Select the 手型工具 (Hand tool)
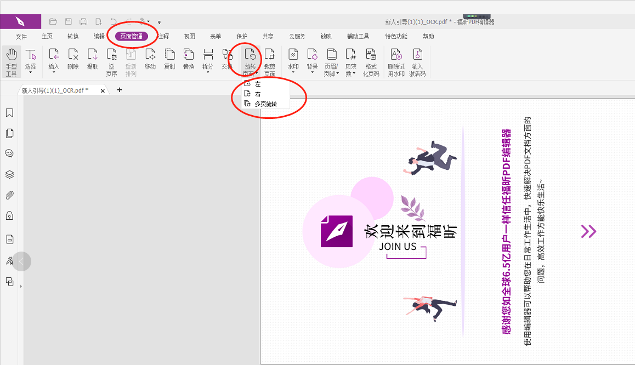635x365 pixels. tap(11, 60)
